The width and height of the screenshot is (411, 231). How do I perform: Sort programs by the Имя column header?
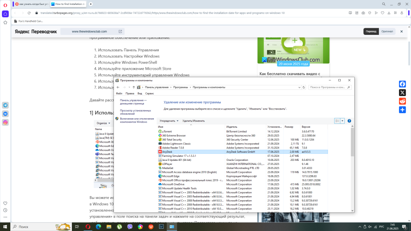click(191, 127)
